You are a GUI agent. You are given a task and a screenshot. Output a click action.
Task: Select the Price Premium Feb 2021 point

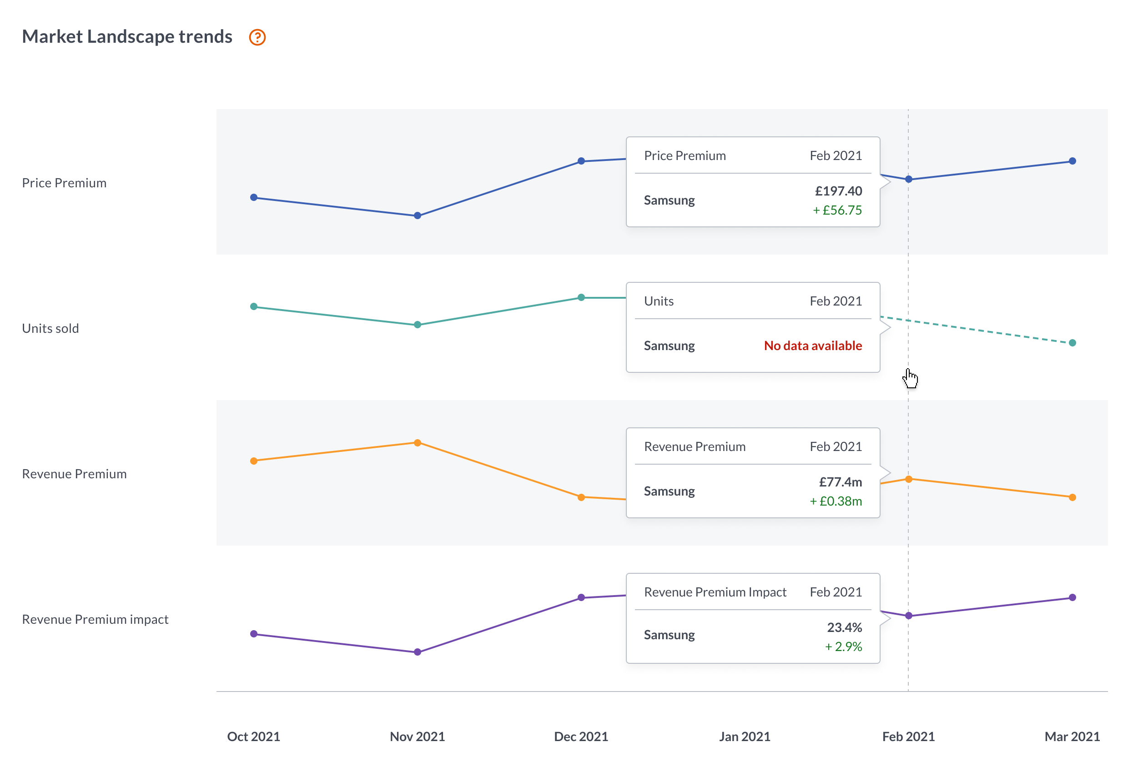click(x=908, y=179)
